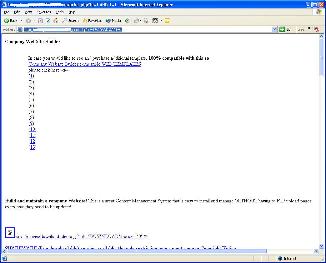
Task: Click the Forward arrow icon
Action: pyautogui.click(x=28, y=21)
